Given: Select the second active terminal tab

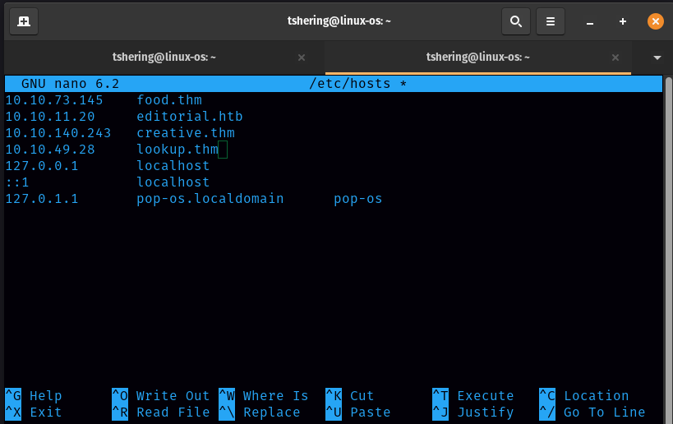Looking at the screenshot, I should click(477, 58).
